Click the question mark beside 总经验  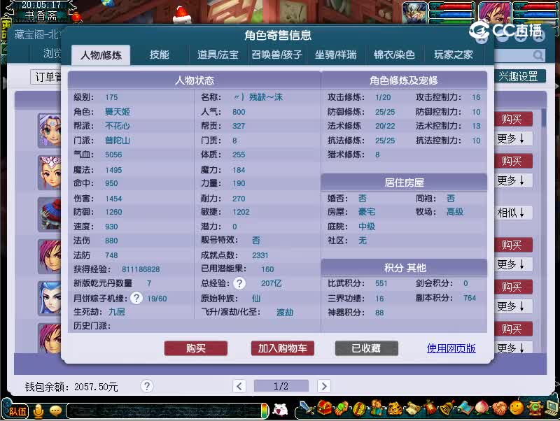239,284
